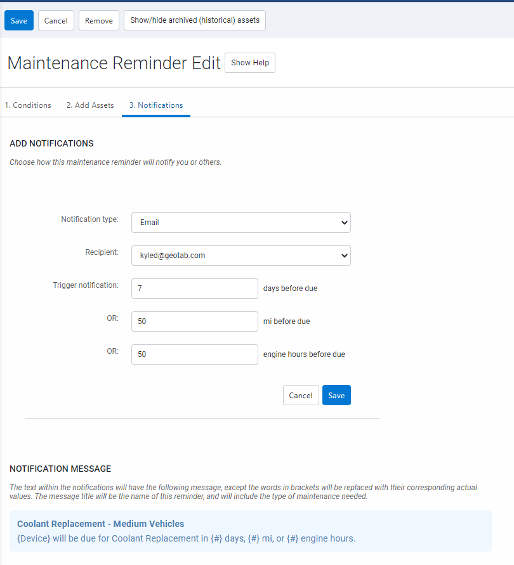Click the blue Save button in top toolbar

(x=18, y=20)
